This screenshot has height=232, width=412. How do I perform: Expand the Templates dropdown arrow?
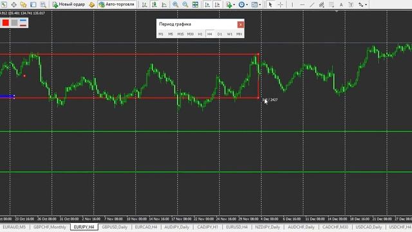pyautogui.click(x=259, y=5)
